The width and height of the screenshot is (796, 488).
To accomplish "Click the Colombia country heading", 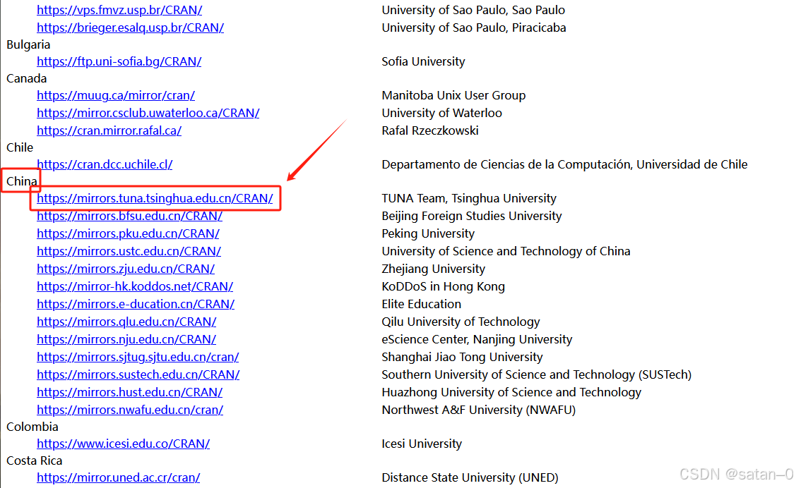I will tap(32, 427).
